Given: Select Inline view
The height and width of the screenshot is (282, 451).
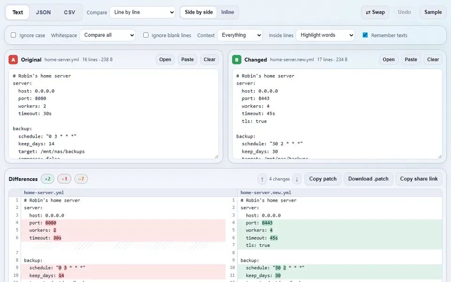Looking at the screenshot, I should pos(227,12).
